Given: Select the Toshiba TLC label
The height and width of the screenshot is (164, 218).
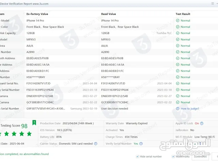Looking at the screenshot, I should pos(164,33).
